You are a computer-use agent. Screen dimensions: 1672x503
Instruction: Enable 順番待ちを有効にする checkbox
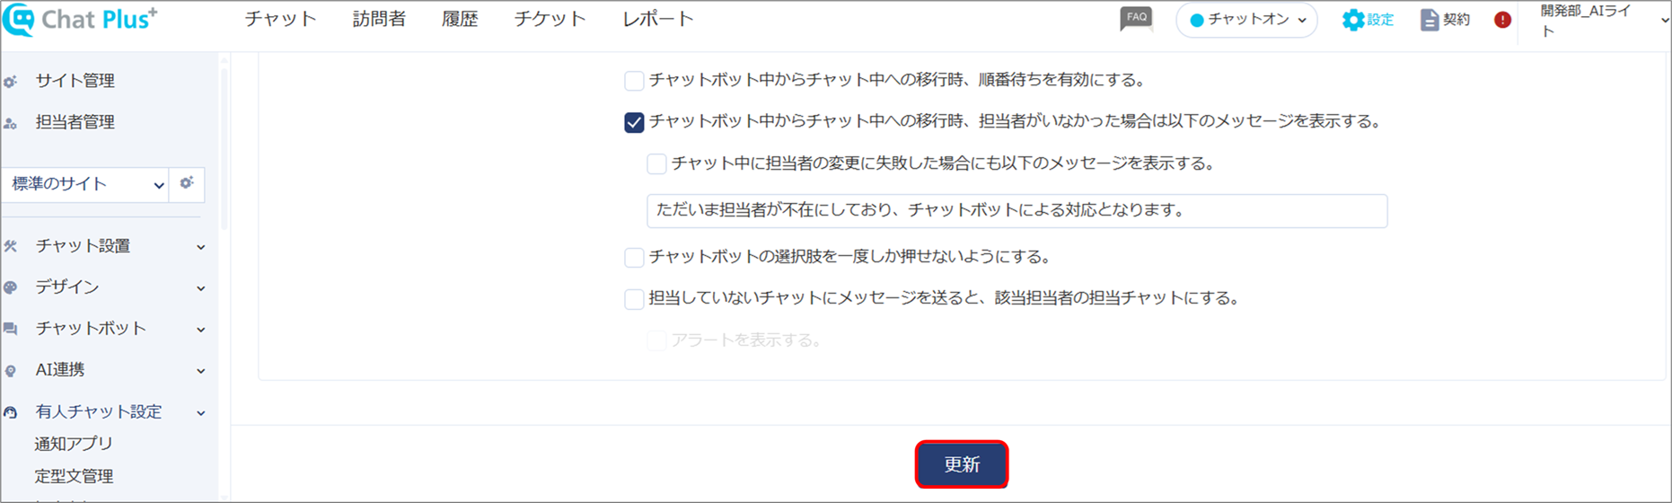(634, 81)
